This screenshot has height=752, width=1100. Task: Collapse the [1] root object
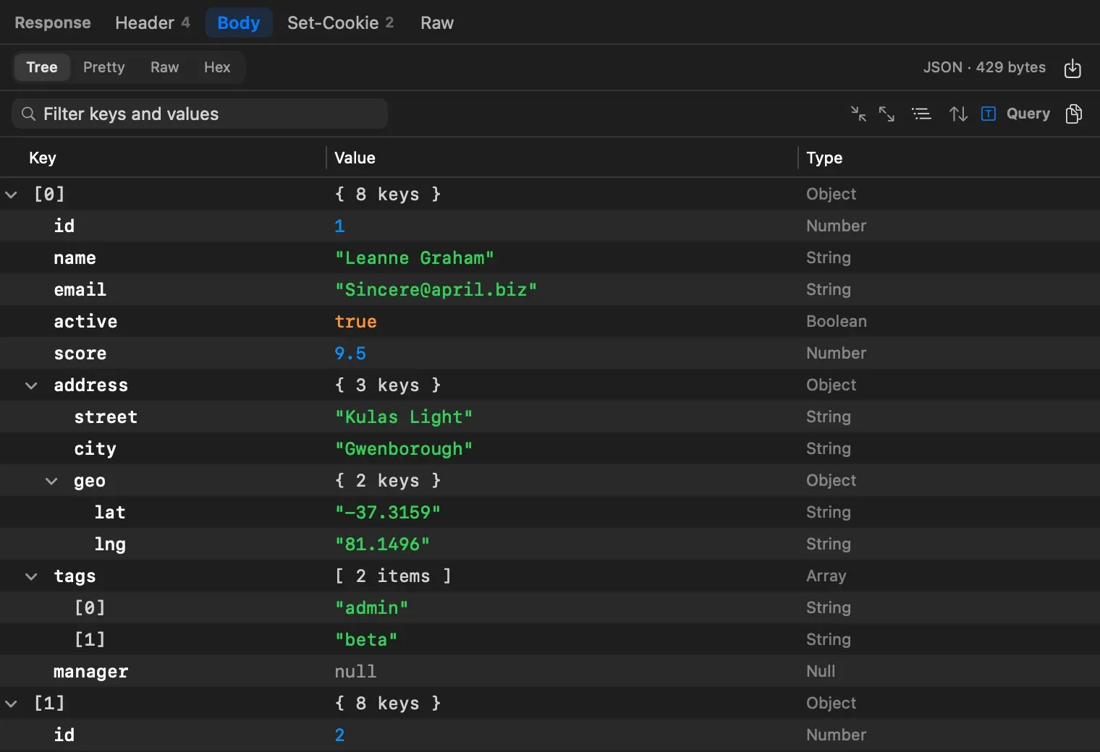coord(11,704)
